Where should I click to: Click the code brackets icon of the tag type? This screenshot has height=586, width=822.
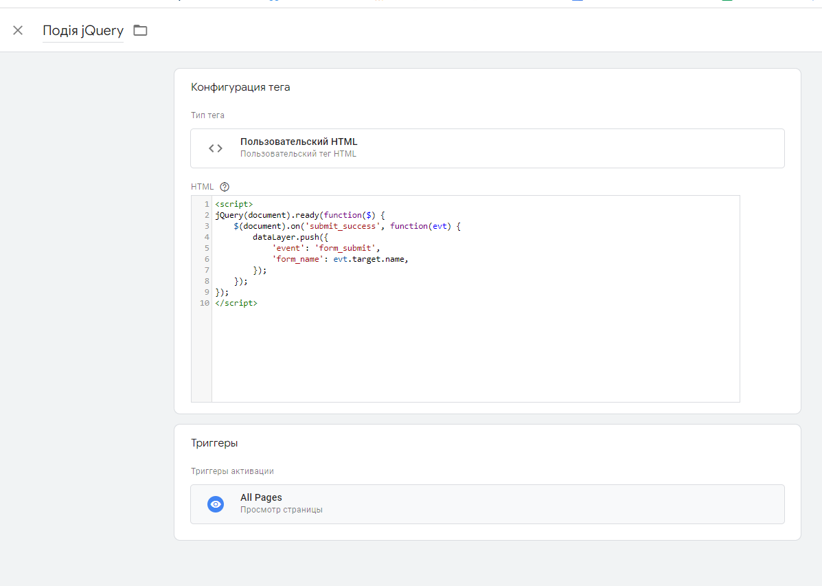click(x=216, y=148)
